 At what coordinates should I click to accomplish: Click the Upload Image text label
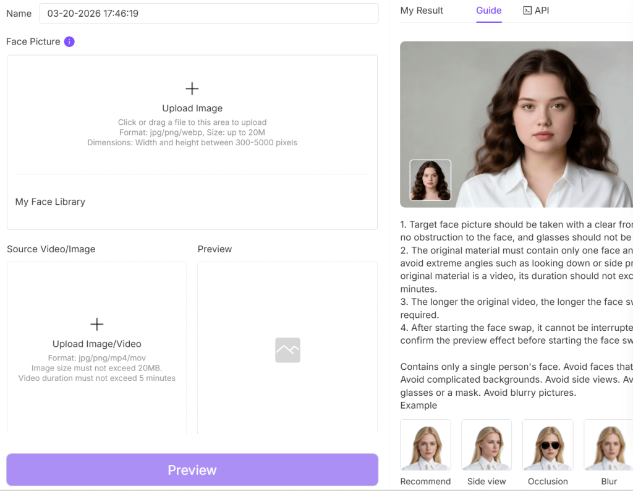[192, 108]
